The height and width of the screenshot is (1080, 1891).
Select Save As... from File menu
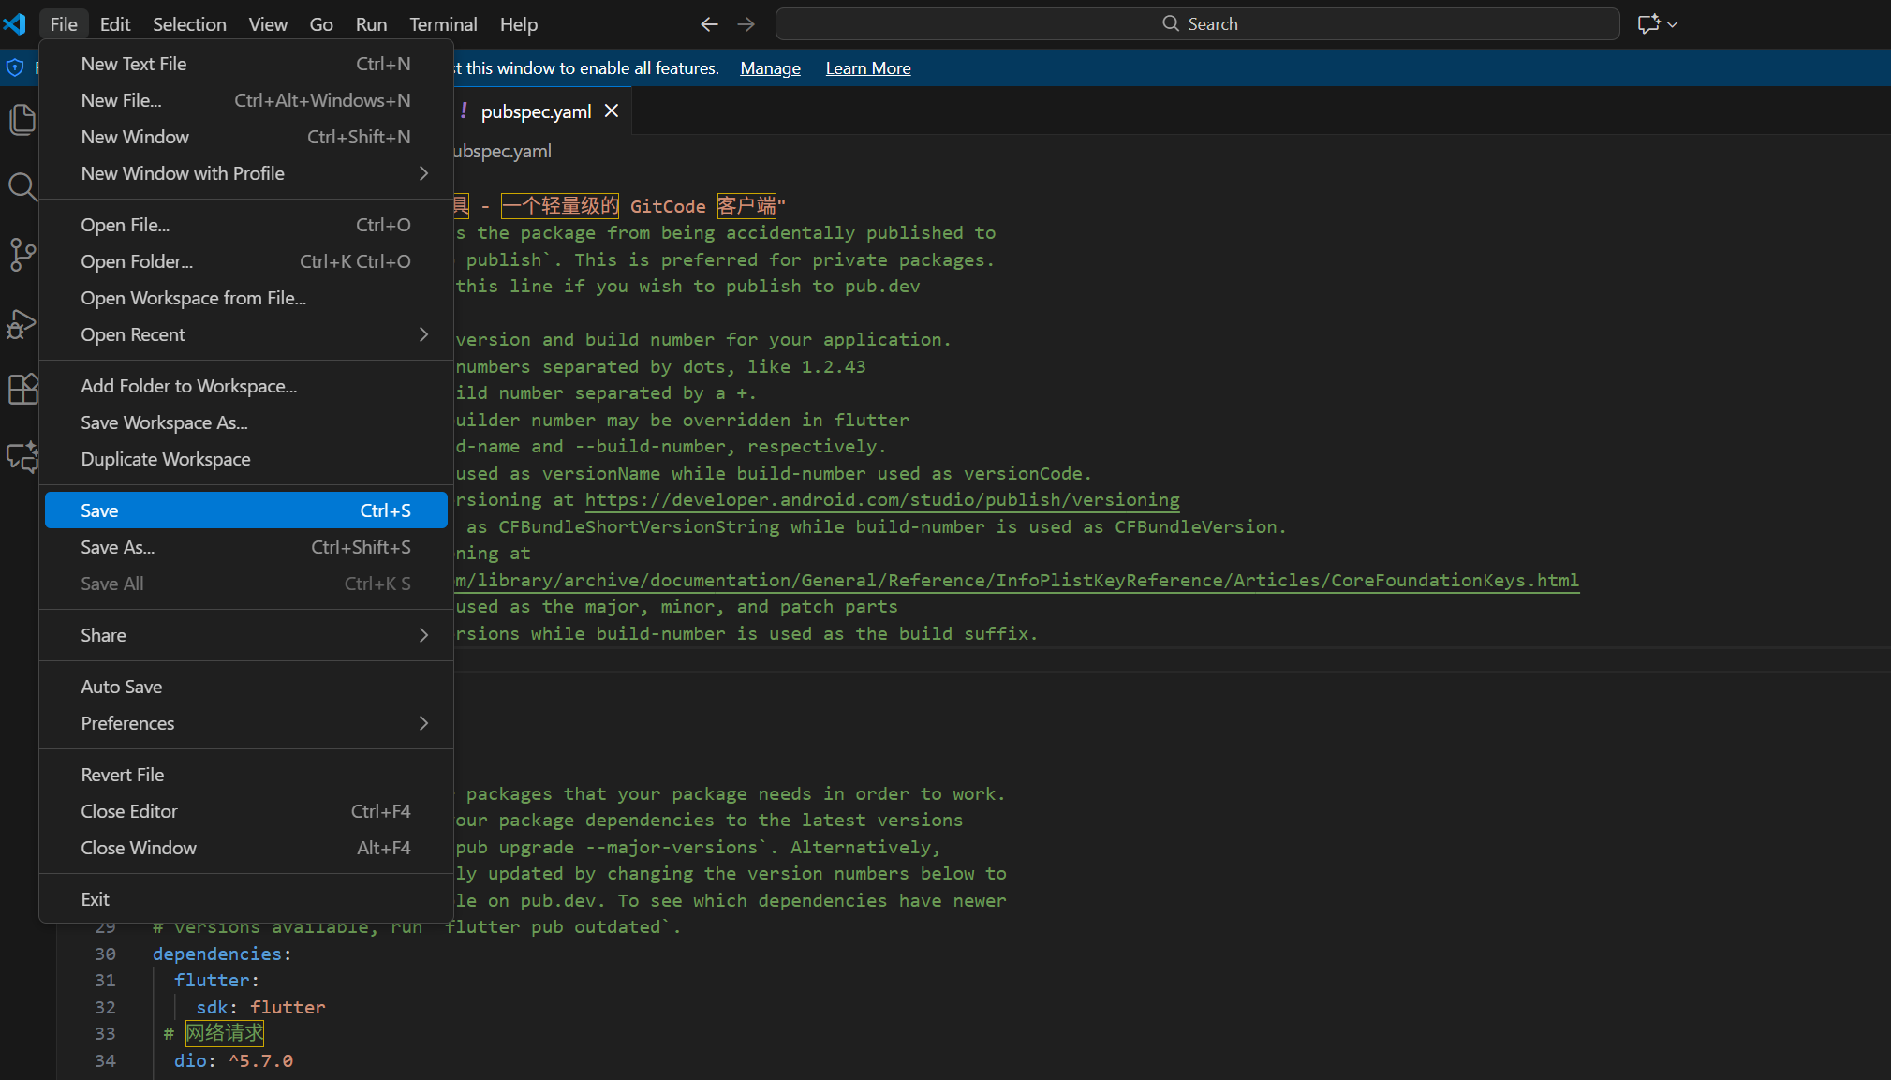click(x=118, y=547)
